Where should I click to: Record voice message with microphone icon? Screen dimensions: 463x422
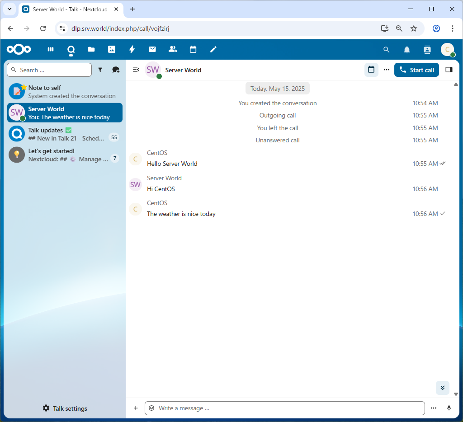[x=449, y=408]
